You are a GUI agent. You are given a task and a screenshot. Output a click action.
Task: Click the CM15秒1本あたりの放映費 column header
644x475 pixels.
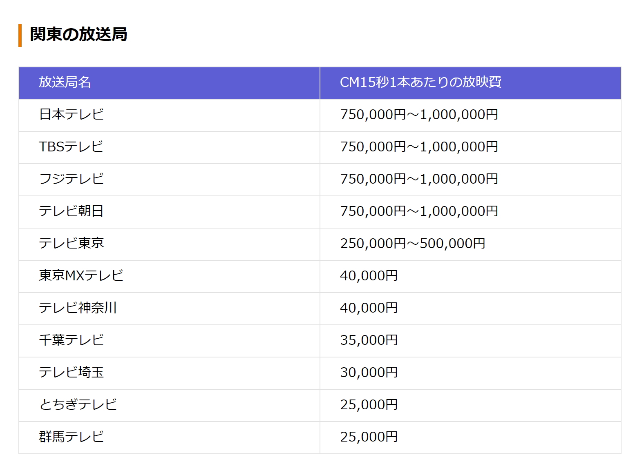coord(420,82)
